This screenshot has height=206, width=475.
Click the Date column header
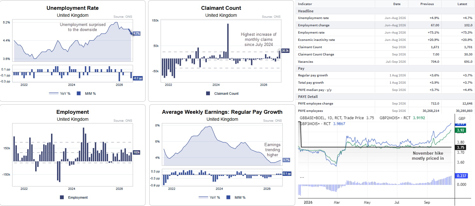[x=397, y=4]
